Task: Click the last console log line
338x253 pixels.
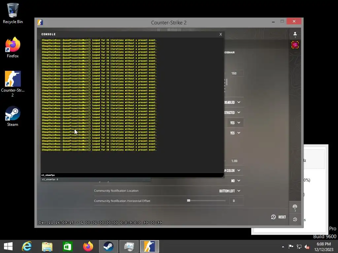Action: (x=99, y=150)
